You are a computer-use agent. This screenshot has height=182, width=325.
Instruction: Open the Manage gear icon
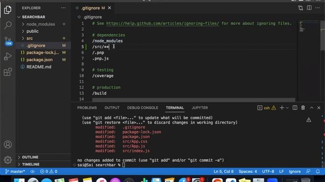point(8,160)
